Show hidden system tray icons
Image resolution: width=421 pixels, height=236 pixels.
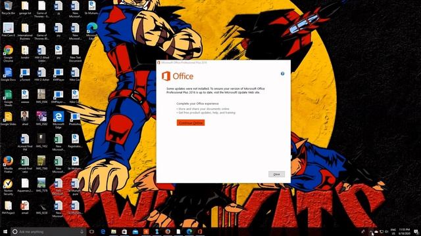pos(371,232)
